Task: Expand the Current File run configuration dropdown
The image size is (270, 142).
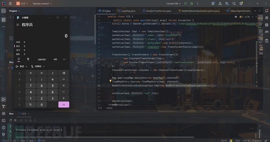Action: (x=174, y=4)
